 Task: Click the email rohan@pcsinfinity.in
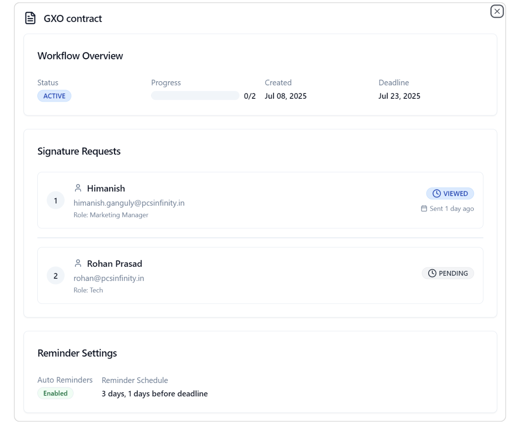pyautogui.click(x=109, y=278)
